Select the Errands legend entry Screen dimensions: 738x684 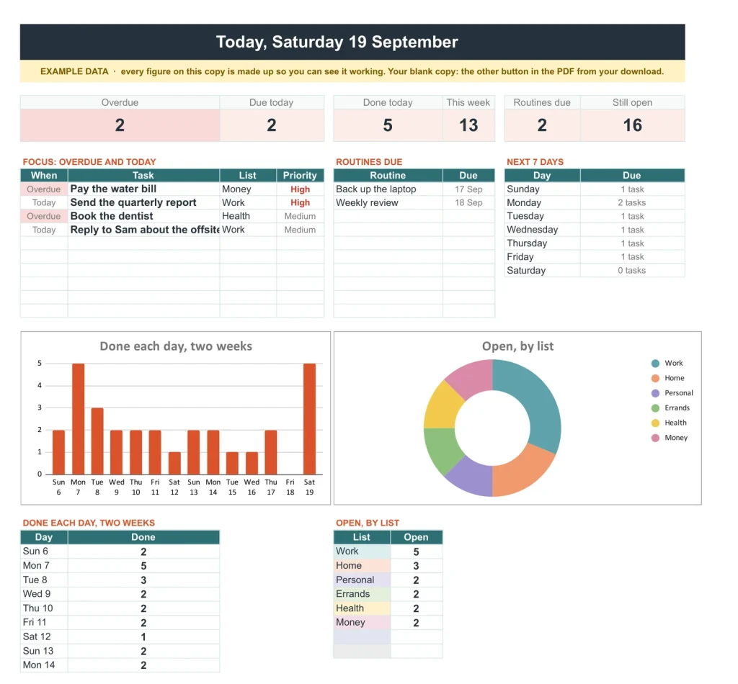tap(671, 408)
